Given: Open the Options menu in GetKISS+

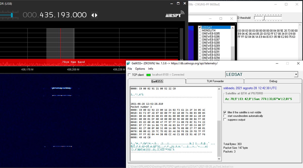Looking at the screenshot, I should (140, 69).
